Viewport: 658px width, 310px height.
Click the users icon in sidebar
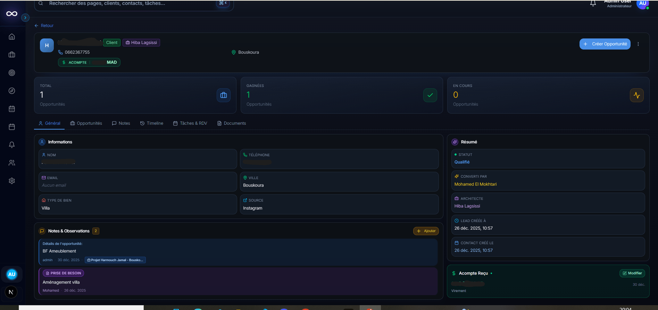[12, 163]
